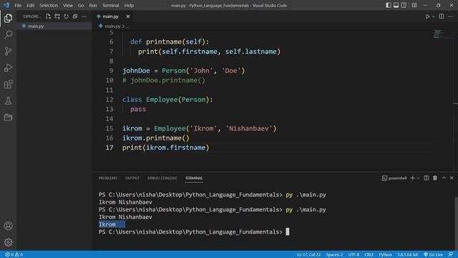Click the terminal prompt input cursor
This screenshot has width=458, height=258.
288,231
